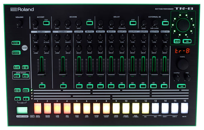Click the FINE tempo knob
The width and height of the screenshot is (204, 130).
pos(187,77)
